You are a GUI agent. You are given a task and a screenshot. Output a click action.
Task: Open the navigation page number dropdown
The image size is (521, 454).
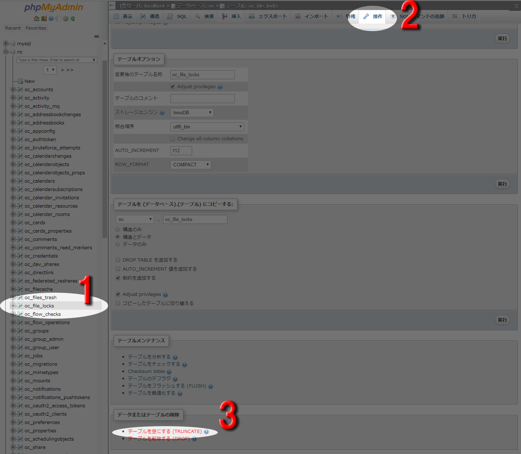coord(50,70)
